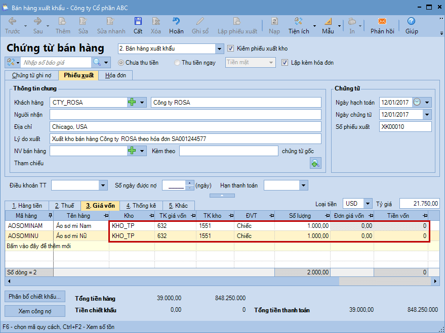Undo changes with the Hoãn icon

point(176,21)
